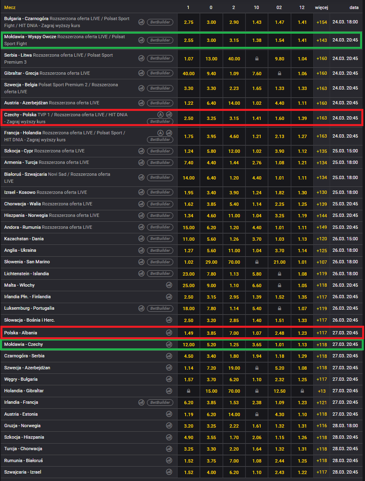Image resolution: width=365 pixels, height=481 pixels.
Task: Open statistics icon for Gibraltar - Grecja
Action: pos(141,73)
